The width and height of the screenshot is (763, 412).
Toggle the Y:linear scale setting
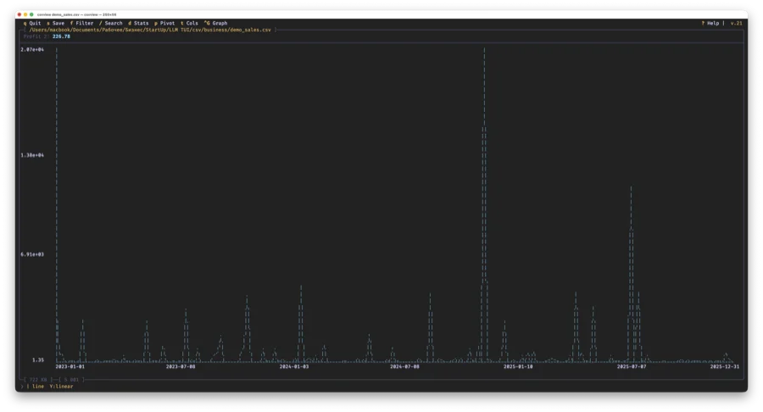coord(61,387)
